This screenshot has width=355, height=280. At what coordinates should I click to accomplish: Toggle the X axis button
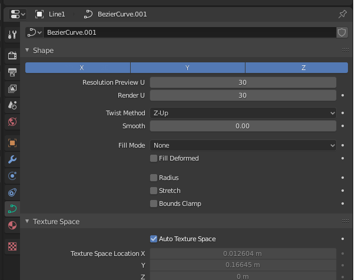(78, 68)
